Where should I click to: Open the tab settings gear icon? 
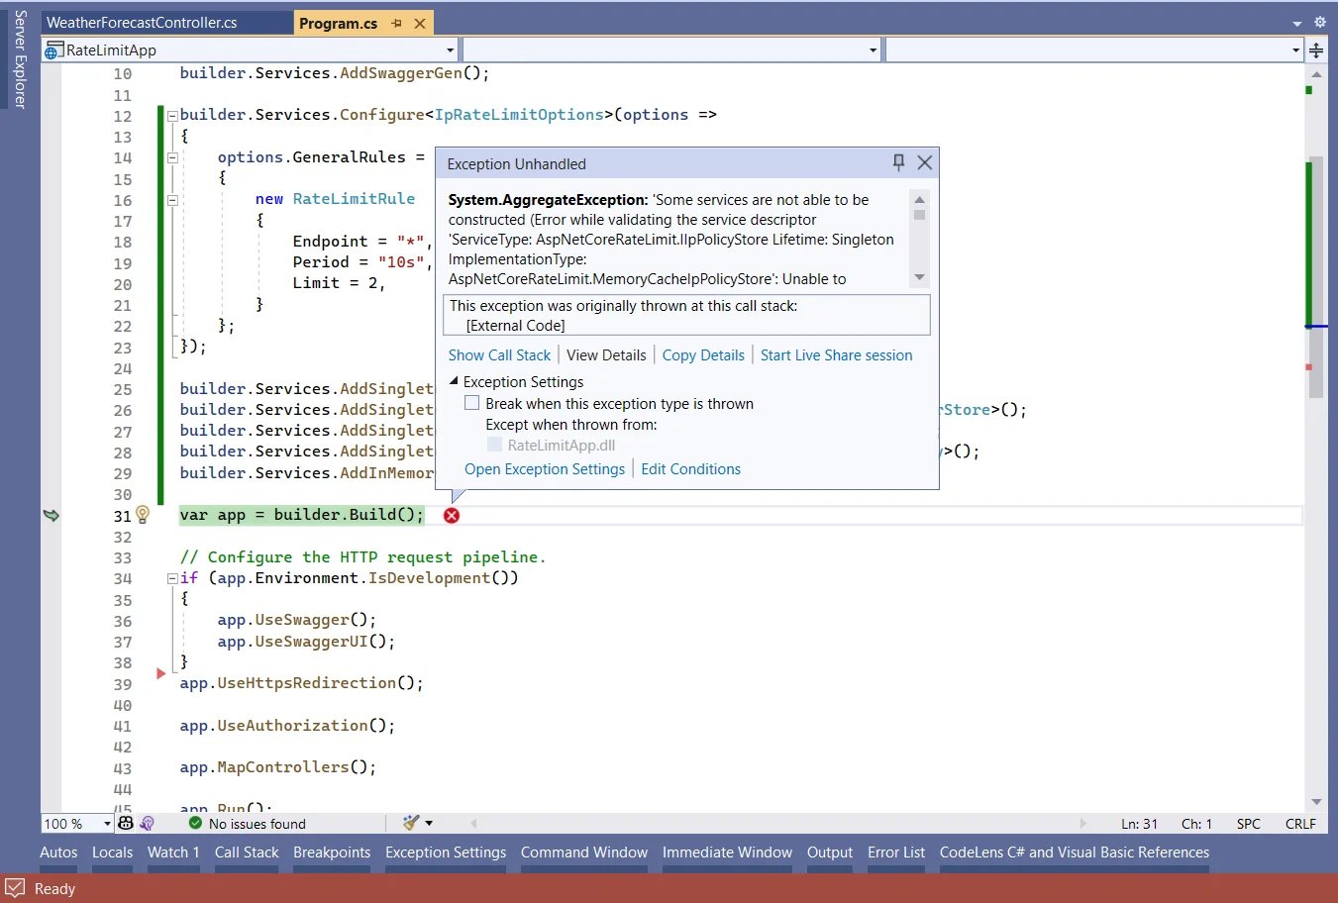coord(1319,22)
